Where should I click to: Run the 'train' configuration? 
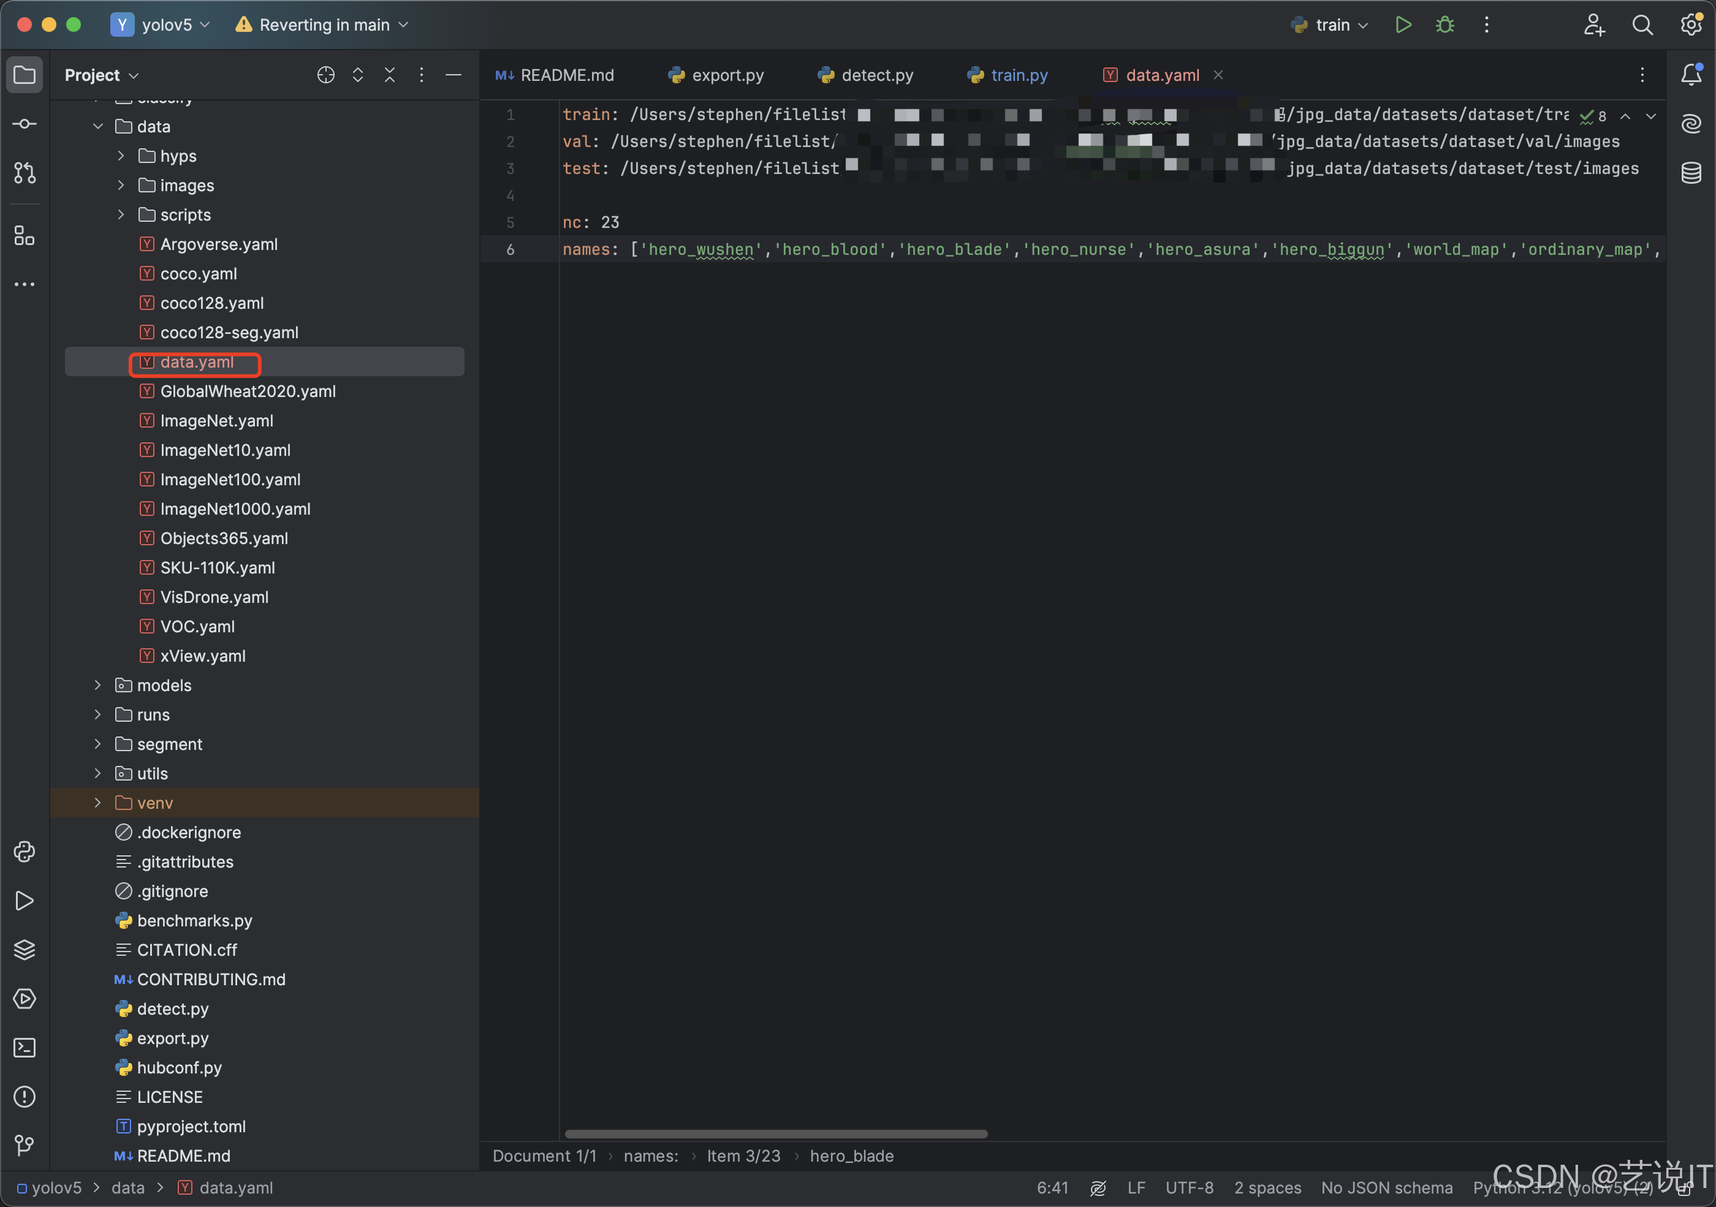[x=1403, y=25]
